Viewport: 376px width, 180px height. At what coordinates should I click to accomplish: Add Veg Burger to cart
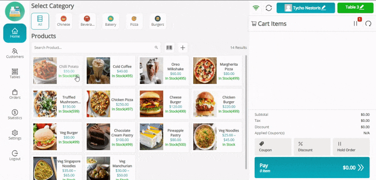57,137
